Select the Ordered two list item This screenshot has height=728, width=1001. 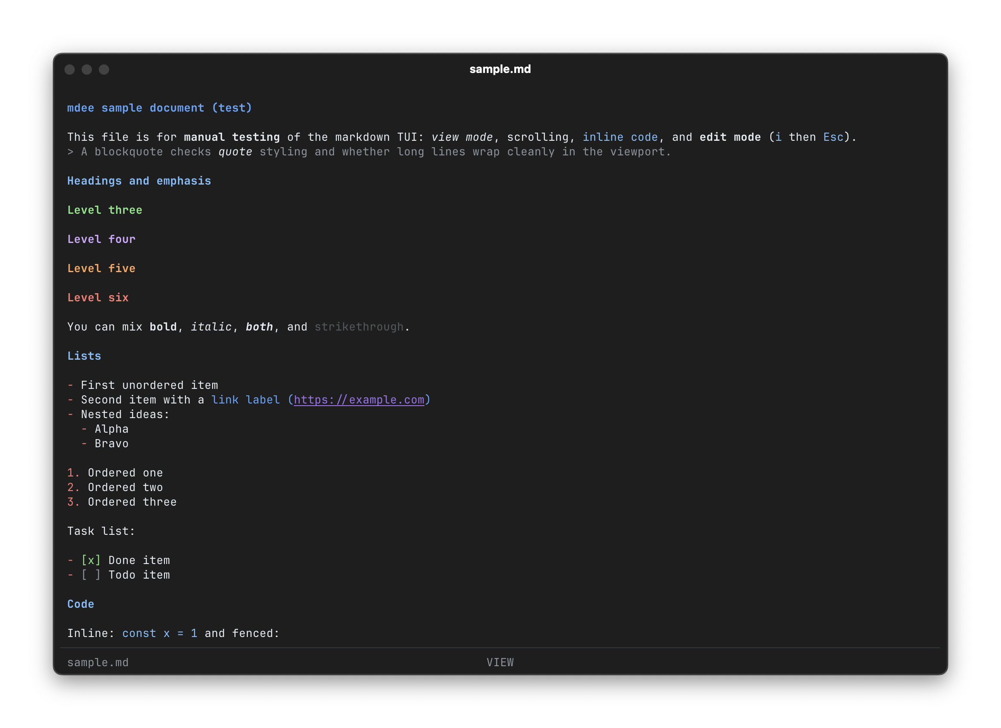tap(125, 487)
